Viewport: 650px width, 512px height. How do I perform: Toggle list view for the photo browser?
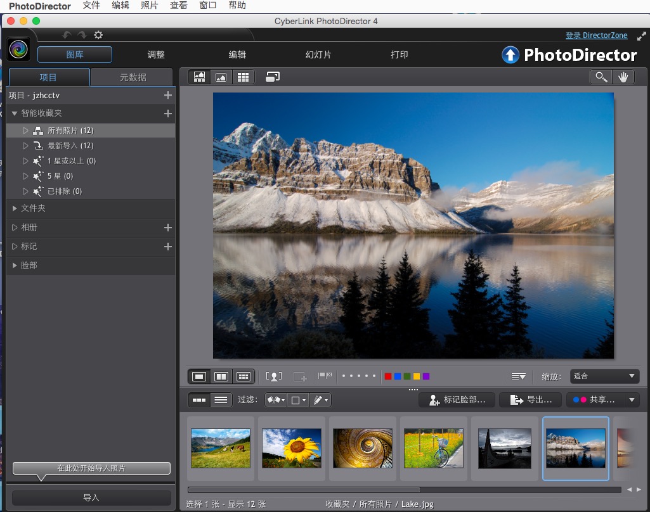[221, 400]
